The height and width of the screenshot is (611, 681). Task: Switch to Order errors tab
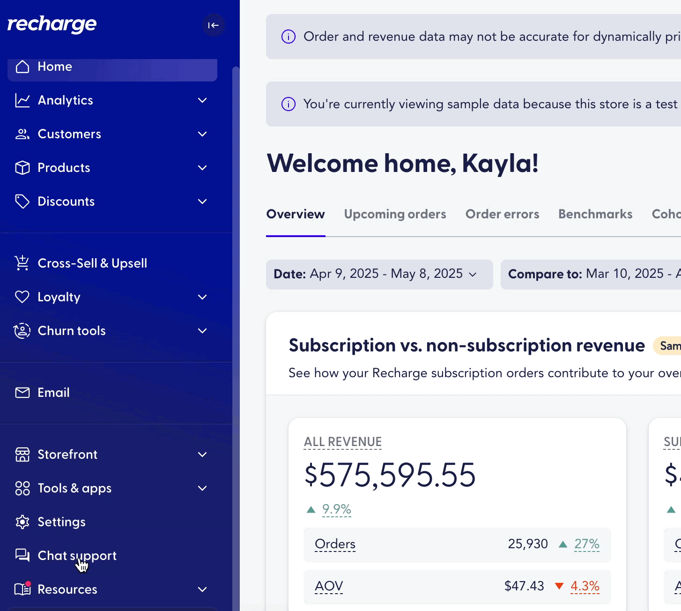(x=503, y=214)
